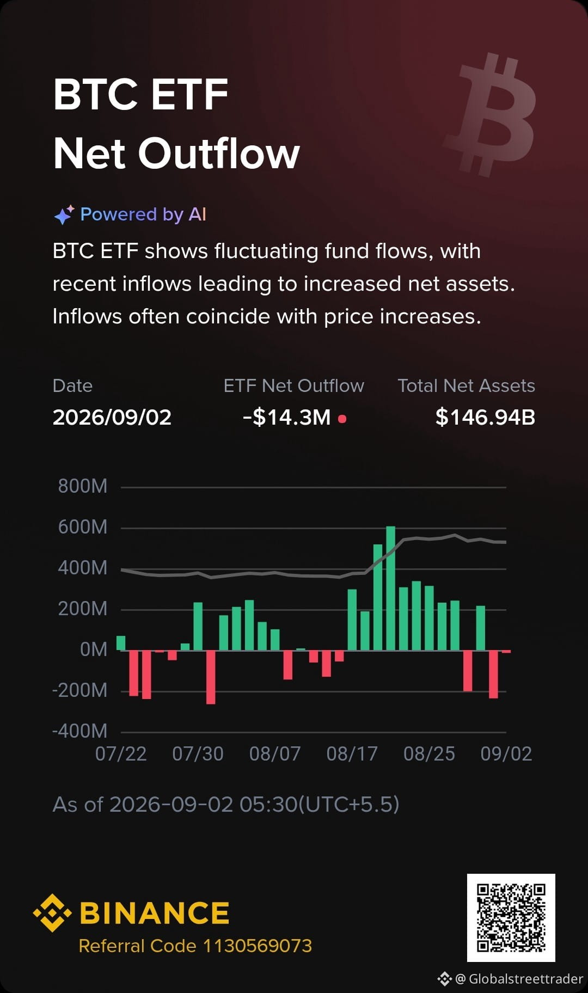Select the deepest red bar near 07/31
Viewport: 588px width, 993px height.
click(211, 677)
